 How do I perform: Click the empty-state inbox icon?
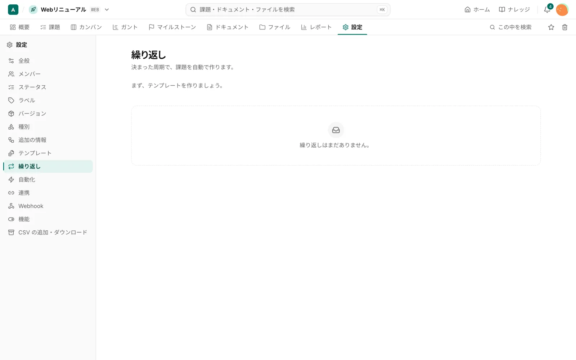pos(336,130)
